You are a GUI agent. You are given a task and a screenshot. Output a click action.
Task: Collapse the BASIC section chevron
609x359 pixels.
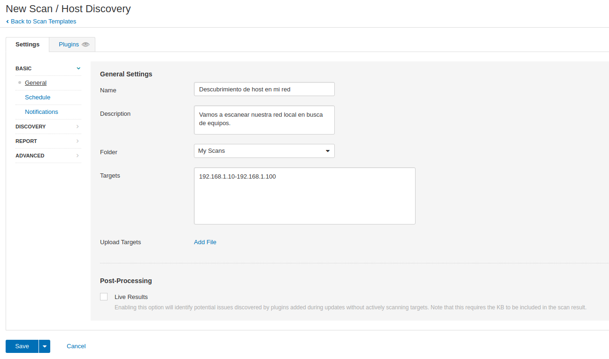(78, 68)
